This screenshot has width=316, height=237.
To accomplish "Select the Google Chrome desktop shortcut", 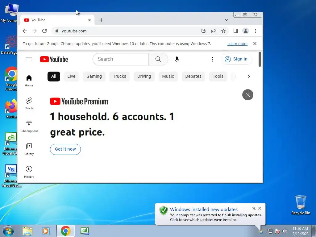I will point(10,79).
